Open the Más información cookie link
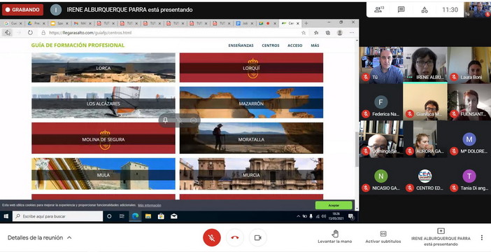Image resolution: width=491 pixels, height=252 pixels. click(150, 205)
